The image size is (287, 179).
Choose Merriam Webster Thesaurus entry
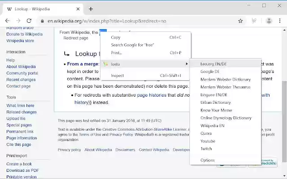coord(226,87)
